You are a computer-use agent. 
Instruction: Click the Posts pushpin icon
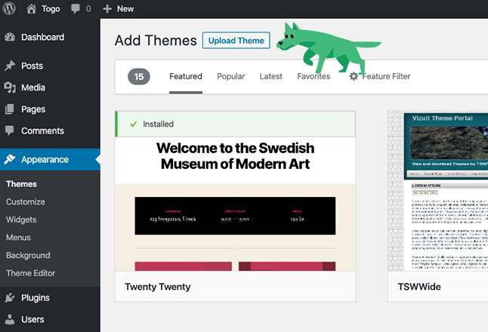(10, 66)
